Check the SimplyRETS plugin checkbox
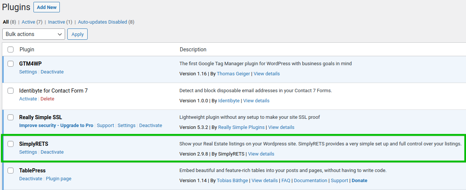Screen dimensions: 466x190 (11, 144)
